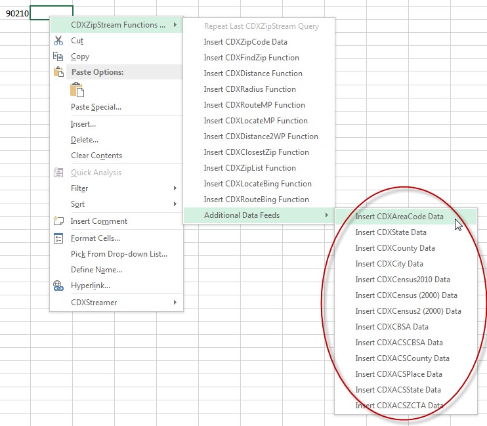The image size is (487, 426).
Task: Select Insert CDXCensus (2000) Data
Action: (x=406, y=295)
